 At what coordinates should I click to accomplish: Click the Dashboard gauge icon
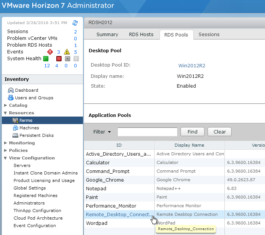[x=11, y=90]
